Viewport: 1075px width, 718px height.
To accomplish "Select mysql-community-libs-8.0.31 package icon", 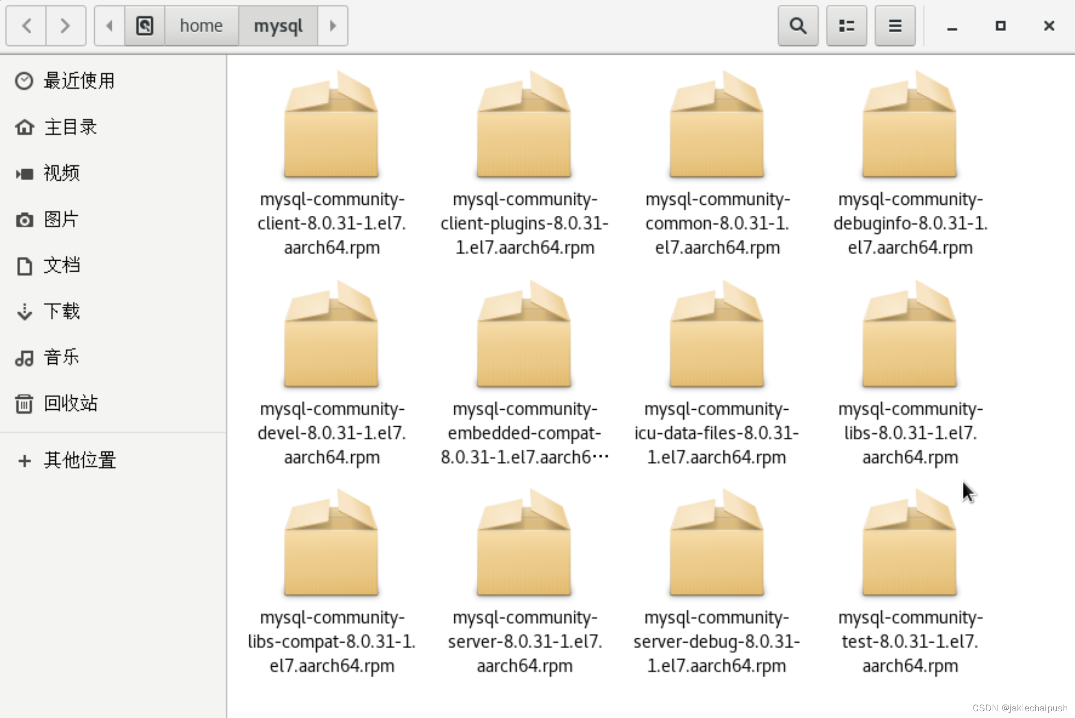I will click(909, 334).
